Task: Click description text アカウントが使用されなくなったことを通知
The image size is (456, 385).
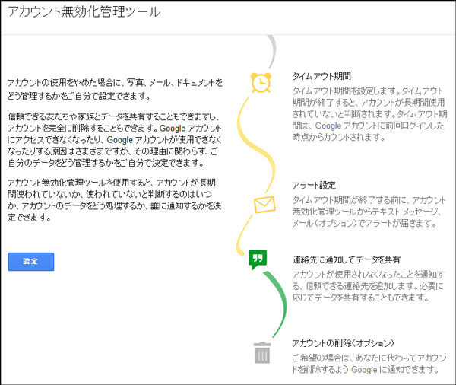Action: [x=368, y=285]
